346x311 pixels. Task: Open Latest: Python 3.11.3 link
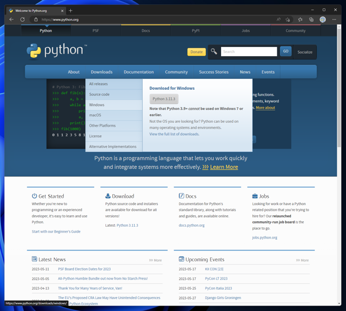coord(128,226)
